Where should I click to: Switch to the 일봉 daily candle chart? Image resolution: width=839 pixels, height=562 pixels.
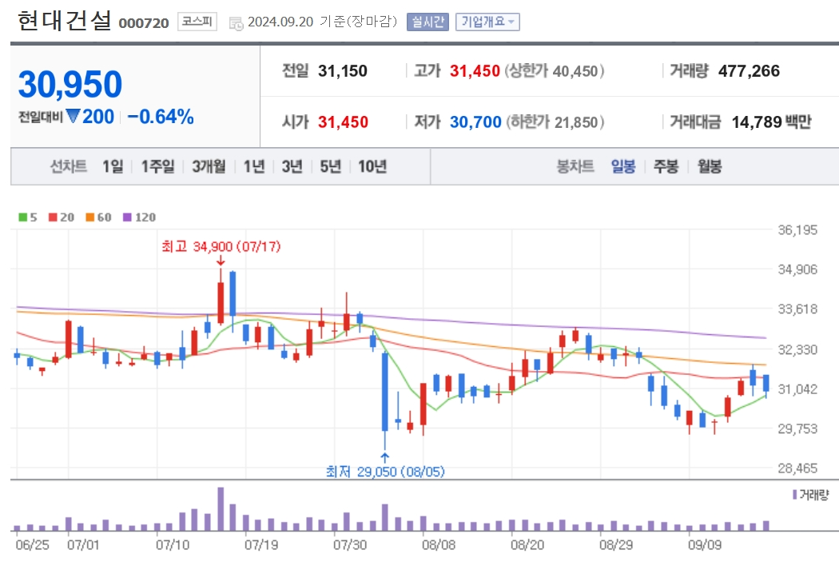point(623,166)
